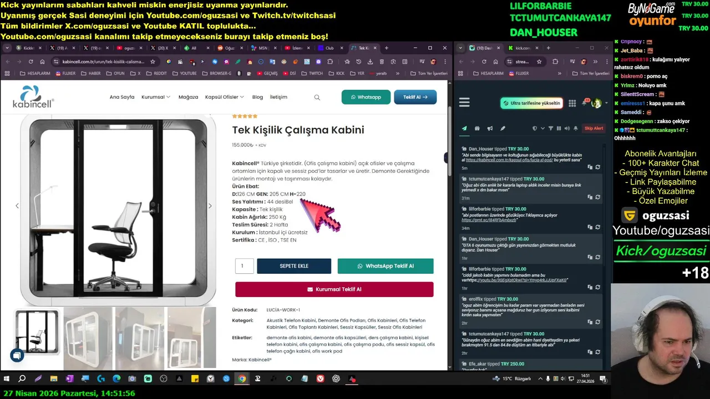Open a new tab in the right browser

(548, 48)
